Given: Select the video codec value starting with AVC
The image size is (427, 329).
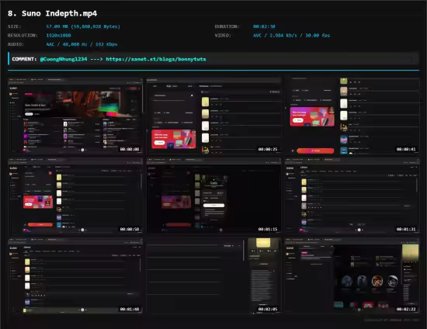Looking at the screenshot, I should (x=291, y=36).
